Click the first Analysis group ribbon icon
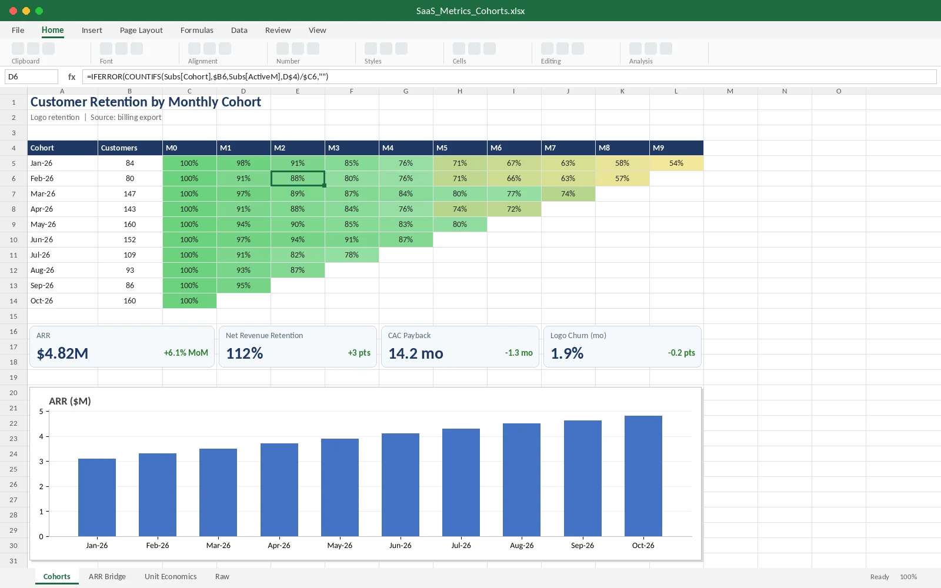941x588 pixels. click(x=636, y=49)
